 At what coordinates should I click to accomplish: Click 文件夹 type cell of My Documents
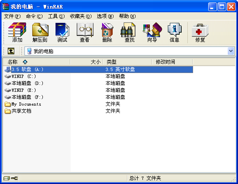pyautogui.click(x=113, y=104)
